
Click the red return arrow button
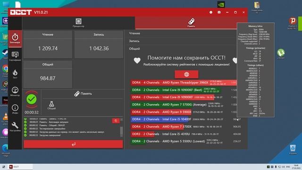click(x=73, y=144)
